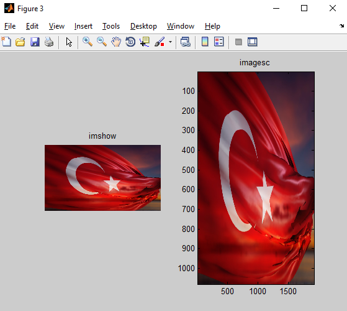Open the Tools menu
347x311 pixels.
point(111,26)
